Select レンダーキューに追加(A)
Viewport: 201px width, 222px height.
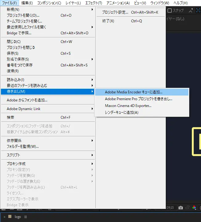coord(142,113)
